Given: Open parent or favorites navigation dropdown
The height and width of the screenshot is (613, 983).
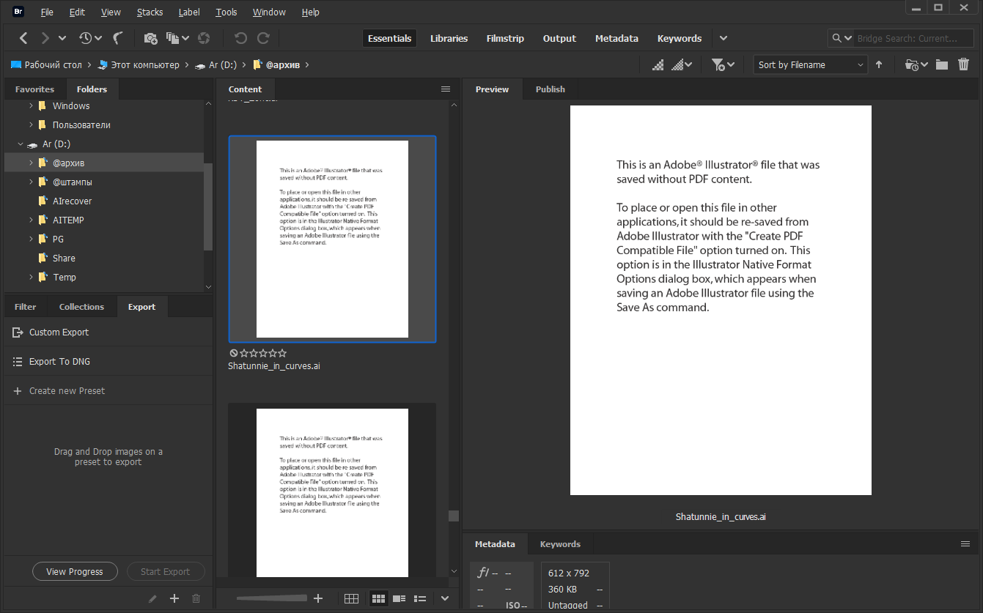Looking at the screenshot, I should [x=62, y=38].
